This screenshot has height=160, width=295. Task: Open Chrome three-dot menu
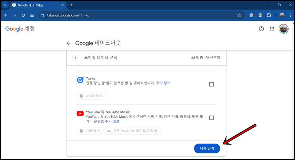(291, 15)
